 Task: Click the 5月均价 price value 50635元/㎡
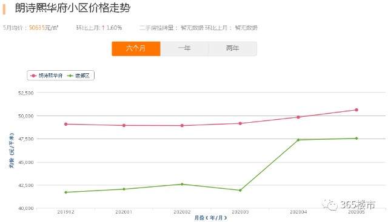(x=44, y=28)
